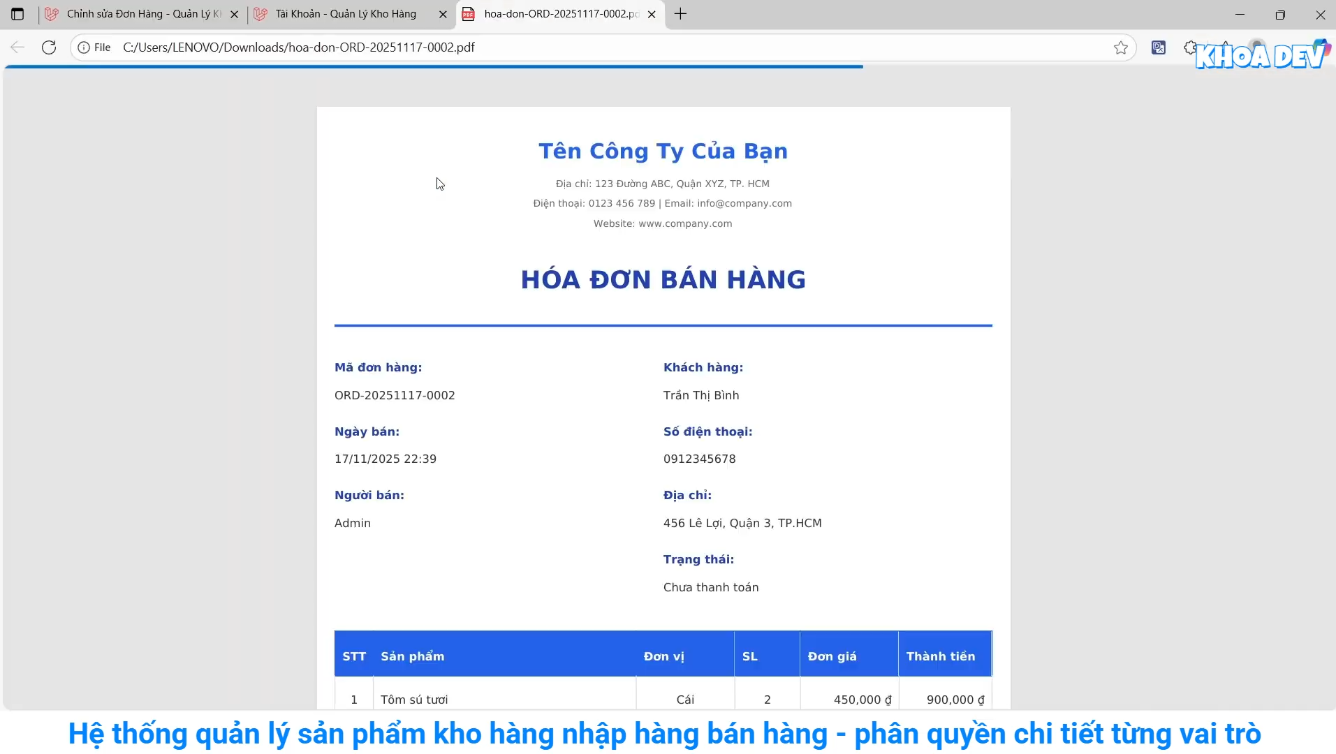
Task: Go back with the browser back arrow
Action: 17,47
